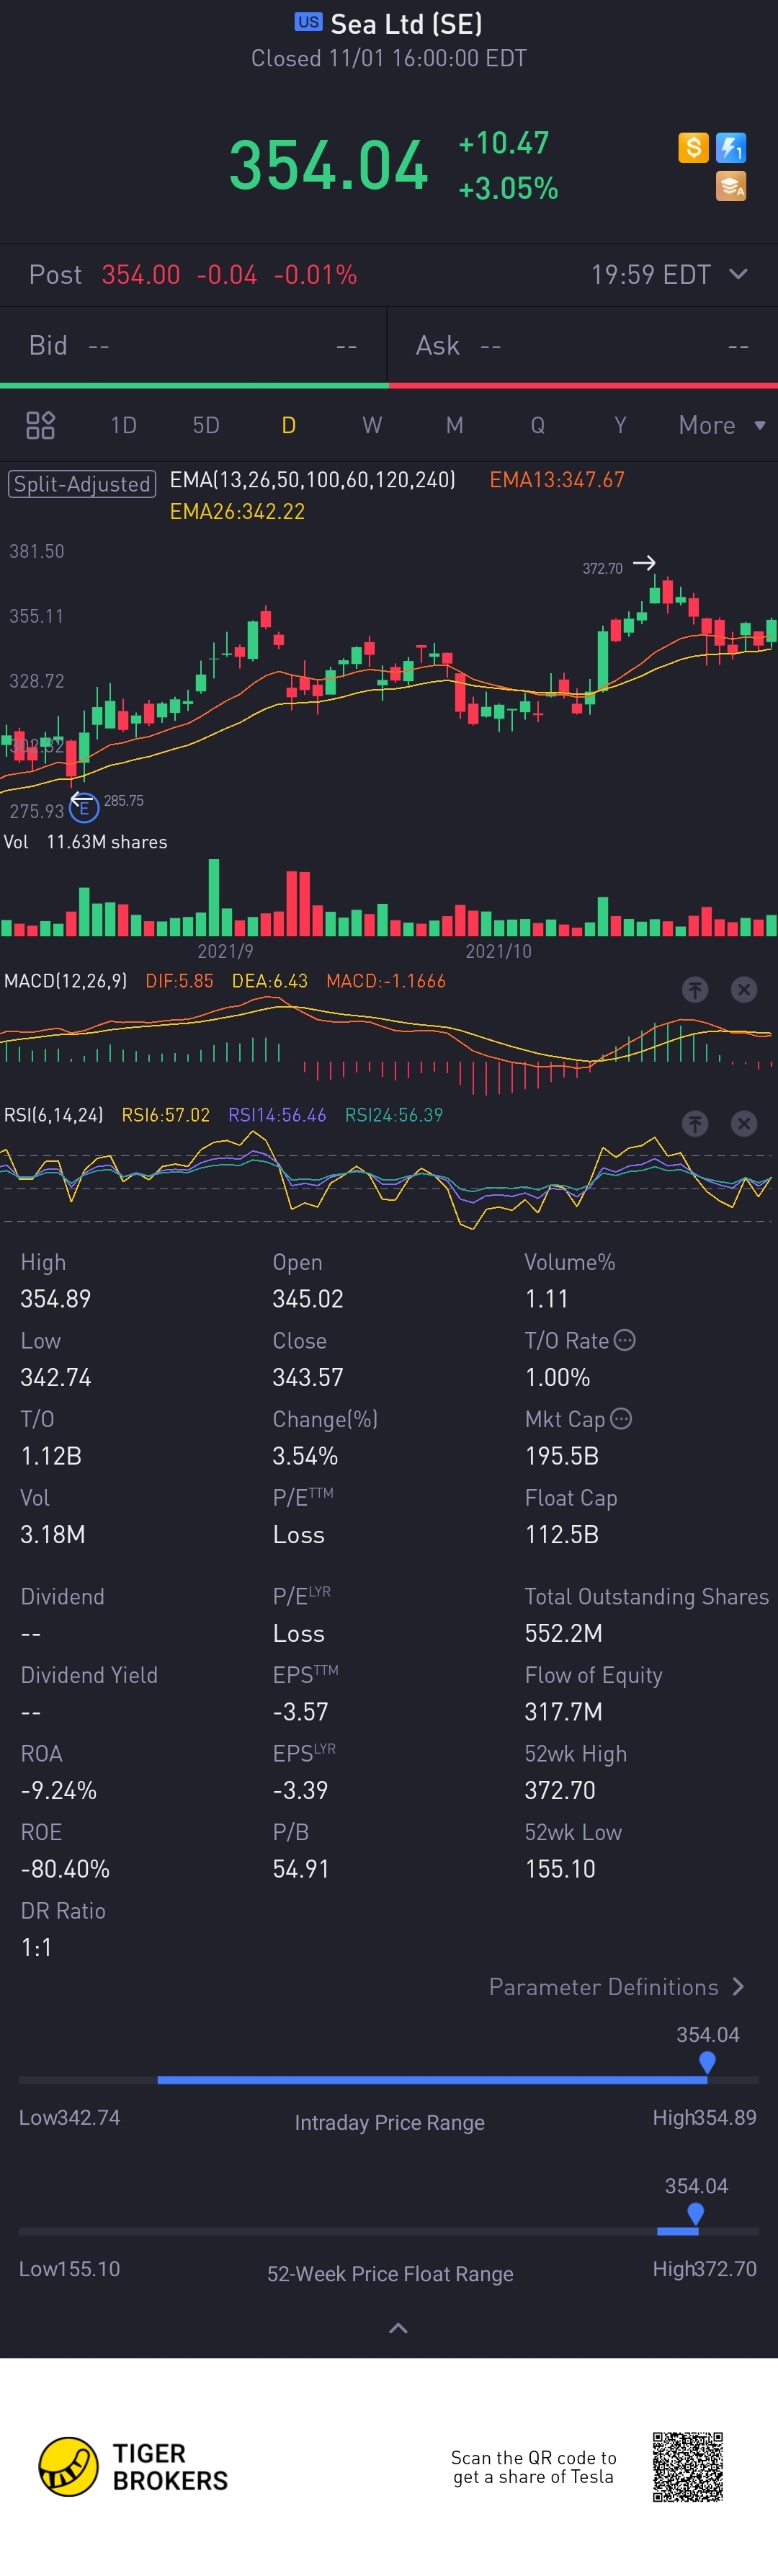Tap the Float Cap 112.5B value
The image size is (778, 2576).
[x=562, y=1534]
